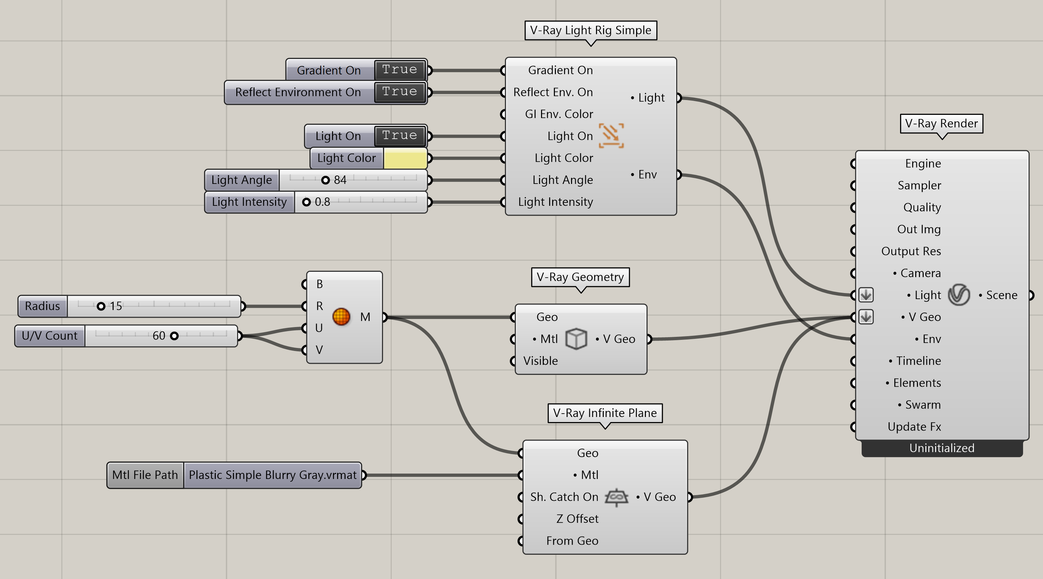
Task: Click the Env output on Light Rig
Action: [644, 174]
